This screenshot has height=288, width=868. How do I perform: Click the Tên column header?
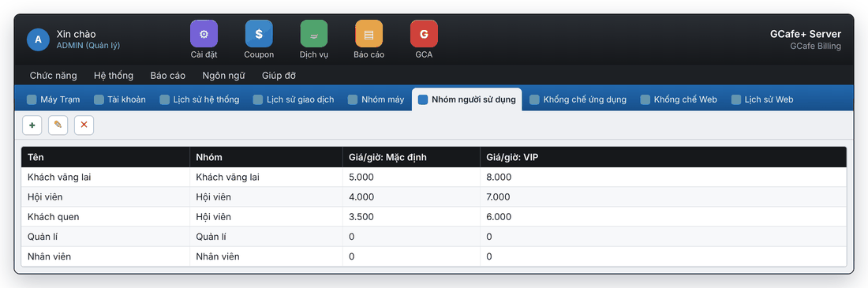pyautogui.click(x=105, y=157)
